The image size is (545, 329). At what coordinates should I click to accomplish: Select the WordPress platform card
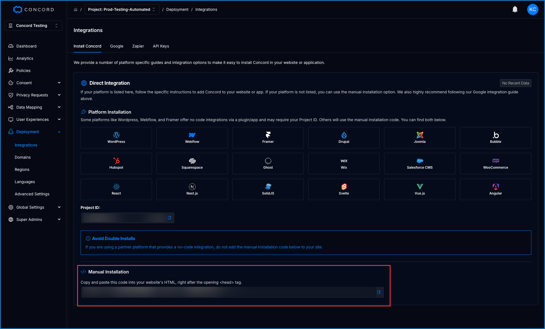coord(116,138)
